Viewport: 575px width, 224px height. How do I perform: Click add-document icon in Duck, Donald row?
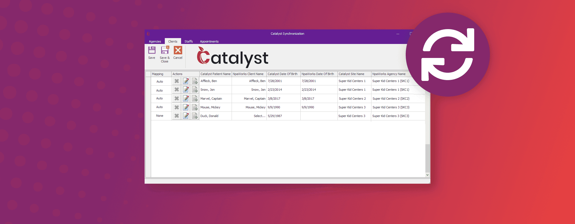click(195, 116)
